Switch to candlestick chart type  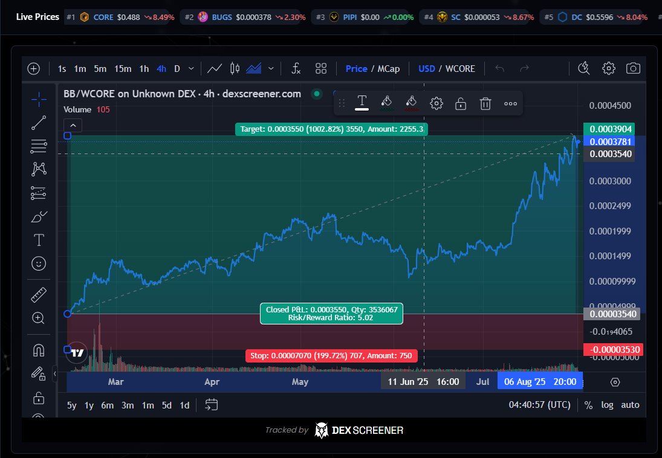(x=235, y=68)
